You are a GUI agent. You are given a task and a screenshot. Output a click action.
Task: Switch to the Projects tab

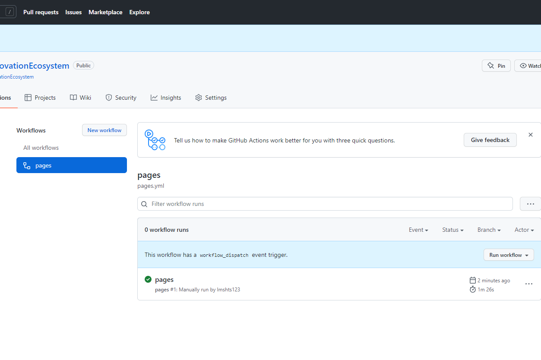click(44, 98)
